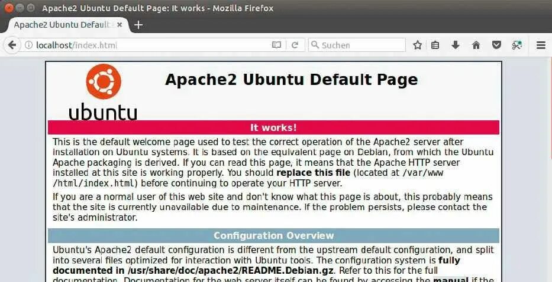Click the 'Configuration Overview' section heading
This screenshot has width=552, height=282.
[x=273, y=235]
